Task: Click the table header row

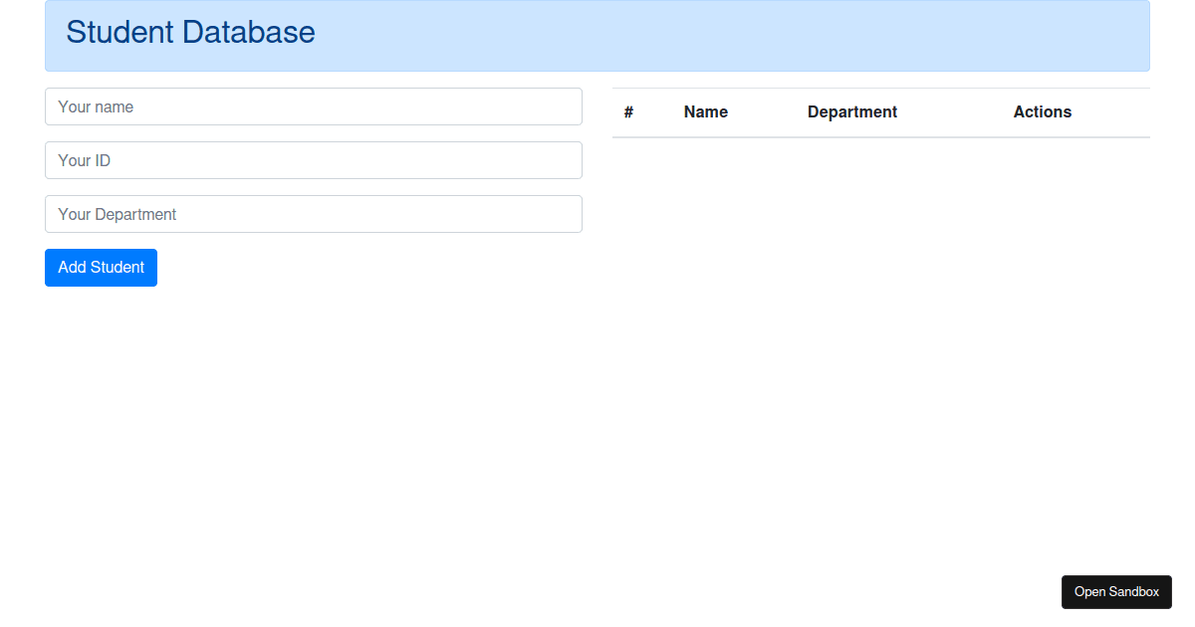Action: coord(881,111)
